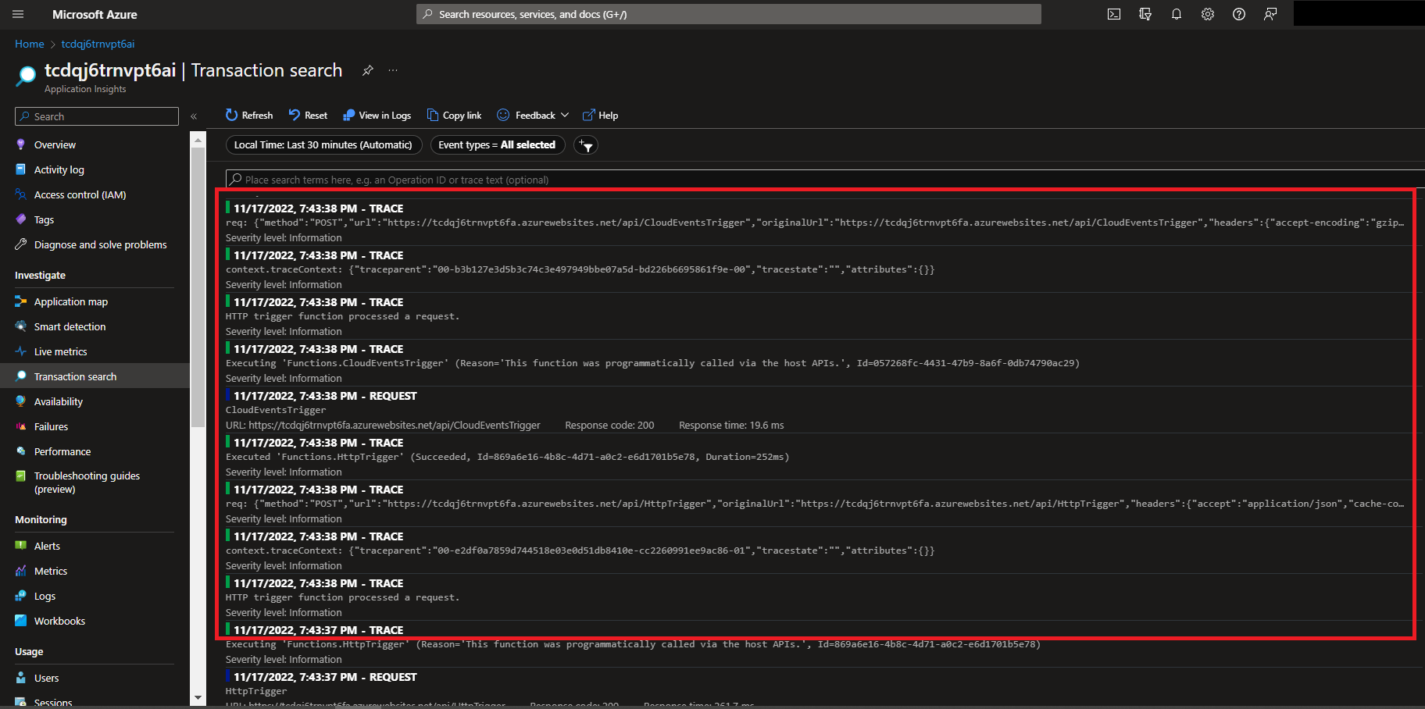1425x709 pixels.
Task: Open the HttpTrigger REQUEST at 7:43:37 PM
Action: coord(820,687)
